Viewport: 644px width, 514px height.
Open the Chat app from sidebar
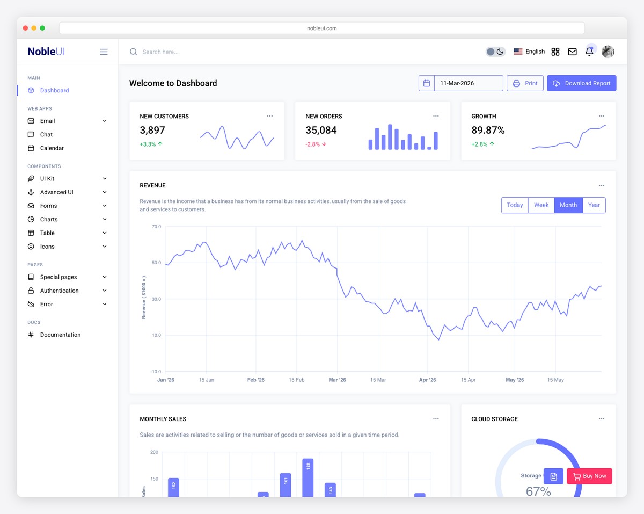point(46,134)
